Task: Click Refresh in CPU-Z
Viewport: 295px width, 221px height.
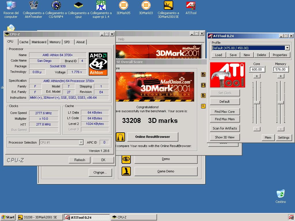Action: pyautogui.click(x=80, y=160)
